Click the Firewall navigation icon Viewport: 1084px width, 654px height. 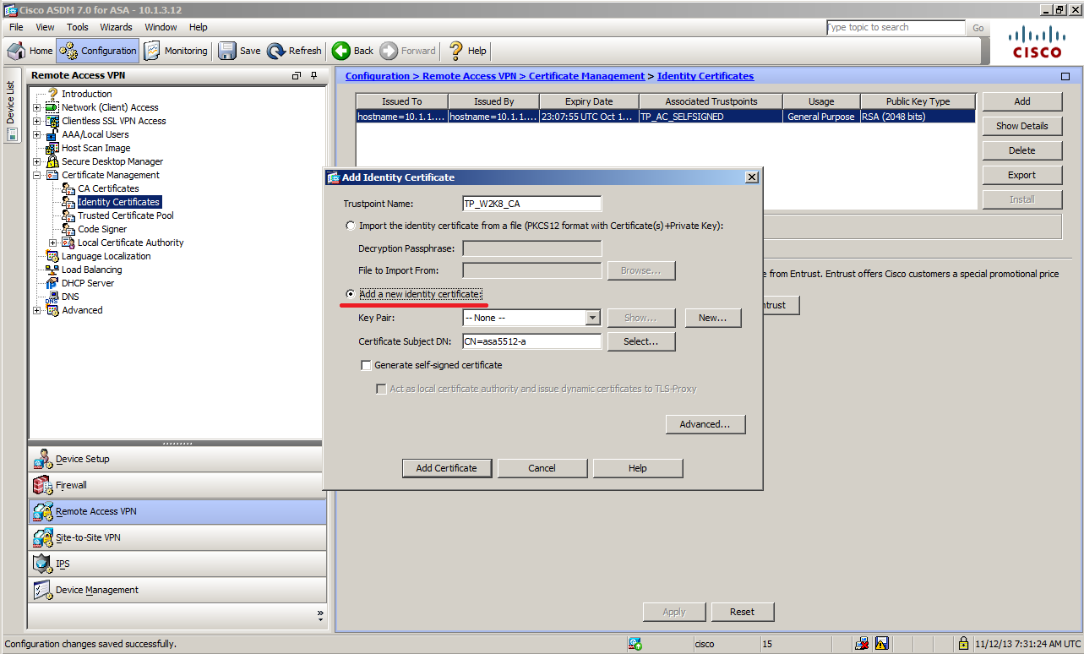click(x=42, y=485)
